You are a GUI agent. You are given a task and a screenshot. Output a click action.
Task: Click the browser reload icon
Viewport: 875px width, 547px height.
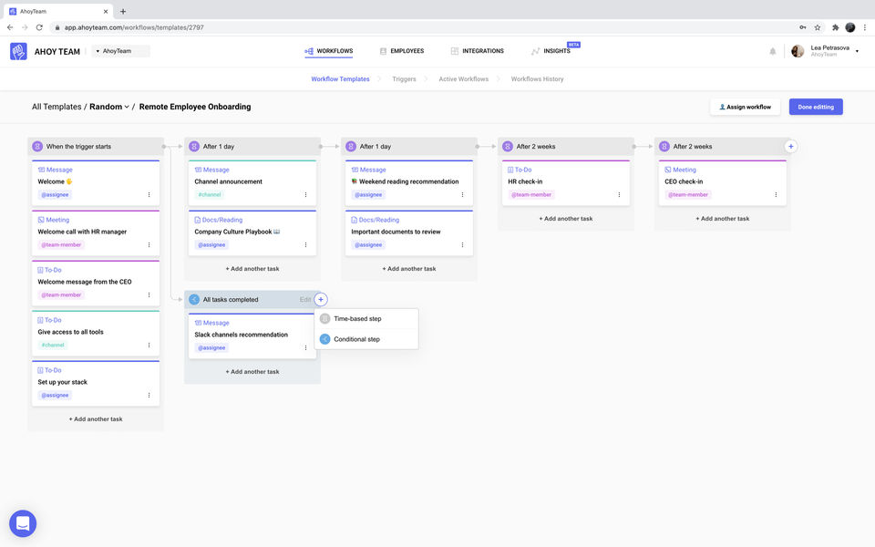39,27
